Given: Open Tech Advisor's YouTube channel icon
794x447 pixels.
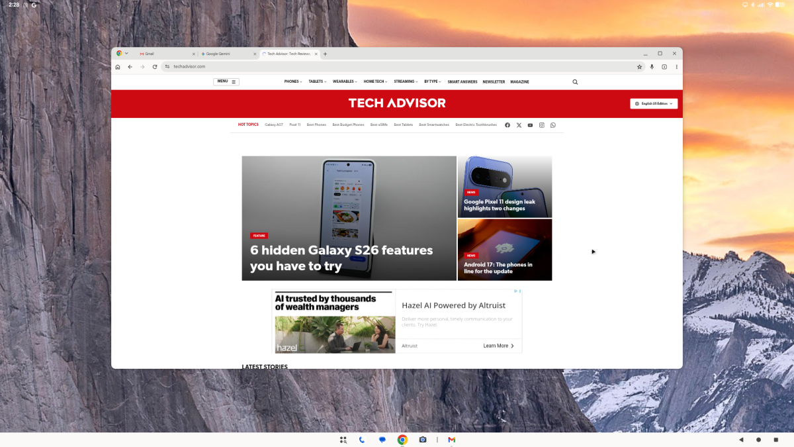Looking at the screenshot, I should pyautogui.click(x=530, y=124).
